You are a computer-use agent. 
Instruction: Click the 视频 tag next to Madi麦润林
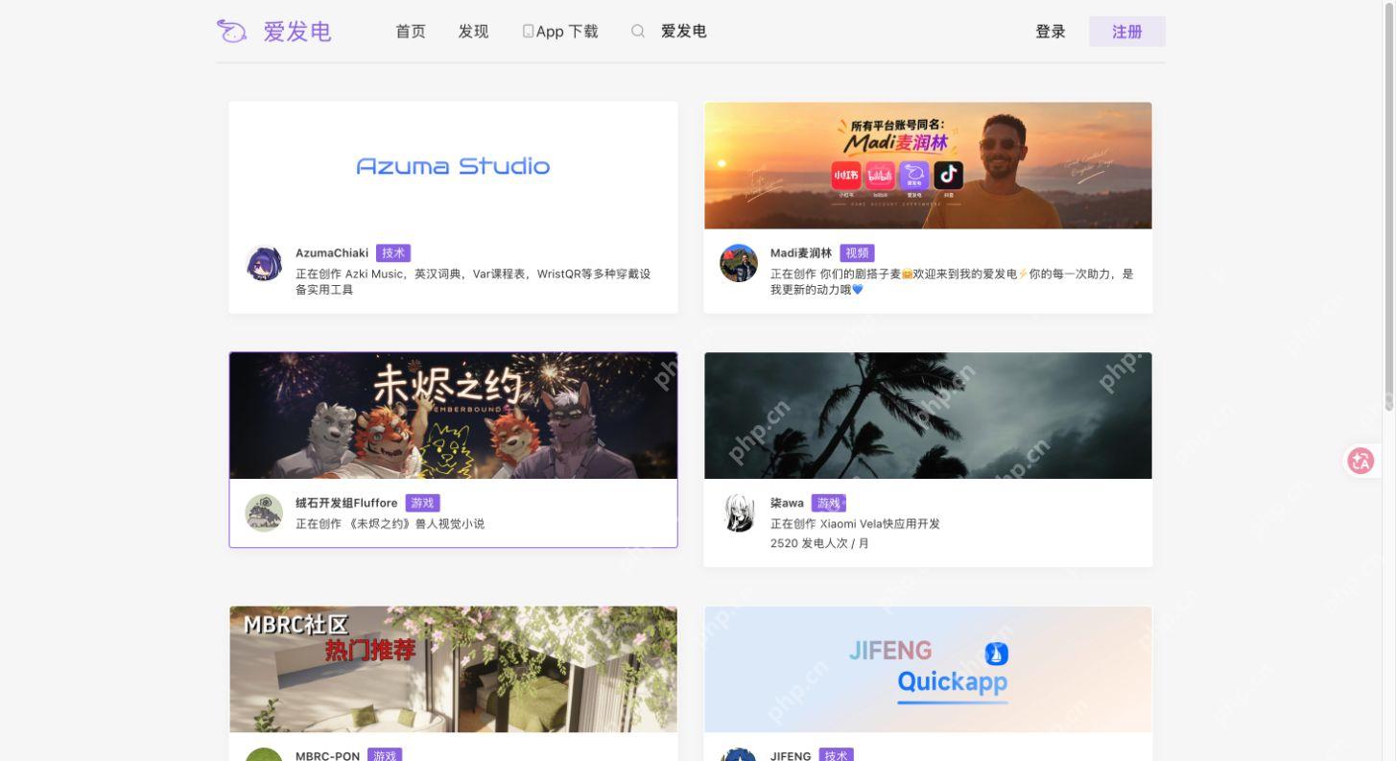point(857,253)
